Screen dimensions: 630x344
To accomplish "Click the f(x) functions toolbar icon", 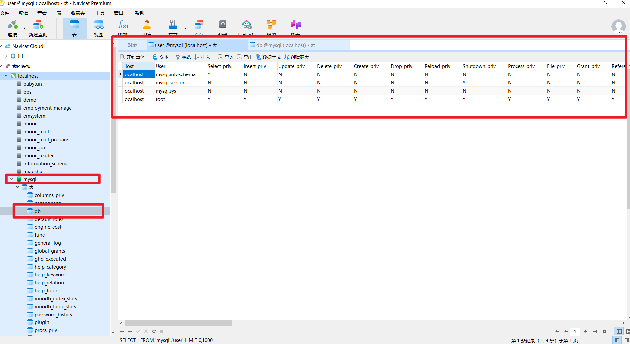I will [123, 25].
